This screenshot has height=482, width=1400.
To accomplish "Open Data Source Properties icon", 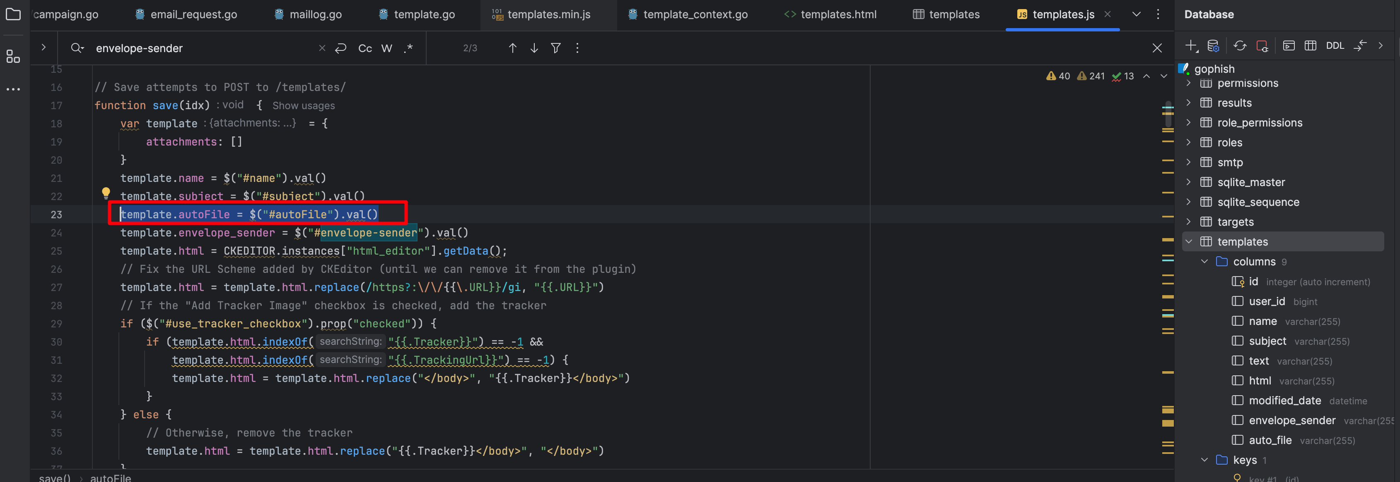I will click(1213, 46).
